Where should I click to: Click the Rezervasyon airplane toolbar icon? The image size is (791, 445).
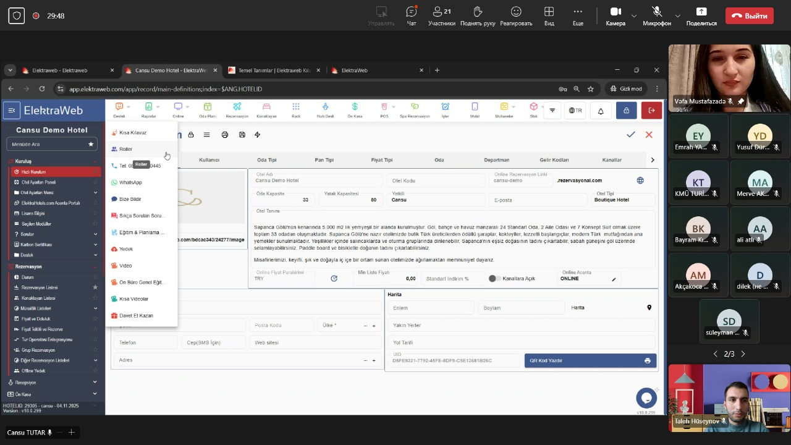(x=237, y=108)
